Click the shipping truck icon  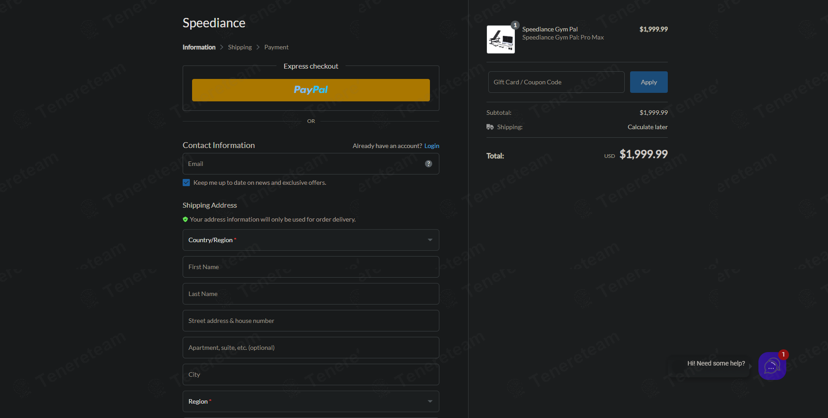(x=490, y=127)
